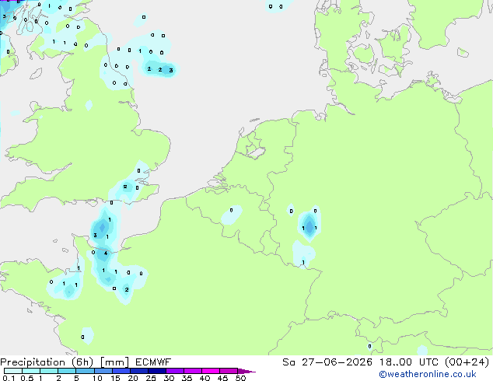Click the lightest 0.1–0.5 mm legend swatch
493x381 pixels.
(13, 371)
